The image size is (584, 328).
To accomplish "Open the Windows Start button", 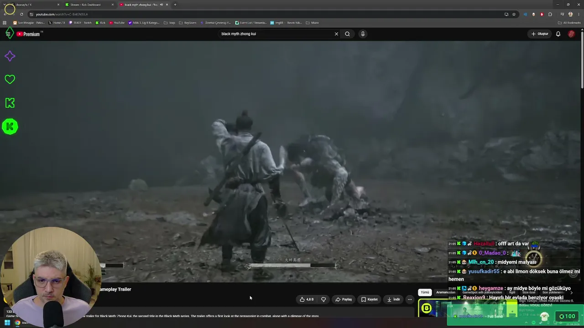I will (8, 323).
